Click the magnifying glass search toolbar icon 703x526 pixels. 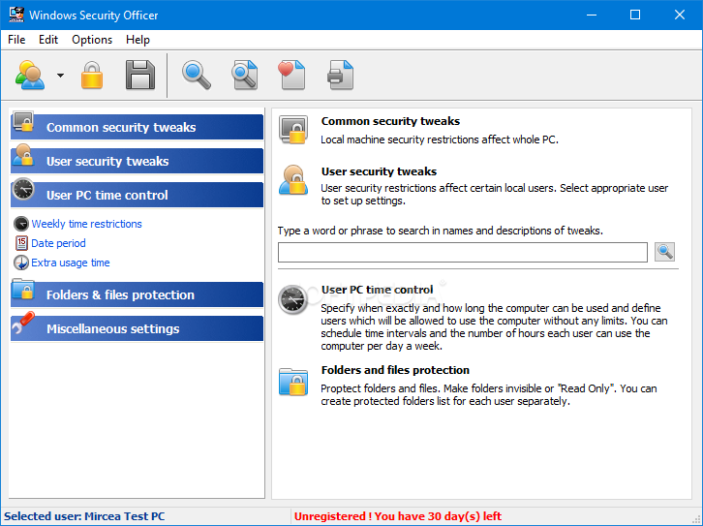tap(196, 76)
